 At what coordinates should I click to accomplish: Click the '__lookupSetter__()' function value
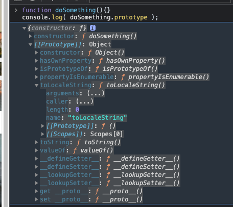pos(147,183)
